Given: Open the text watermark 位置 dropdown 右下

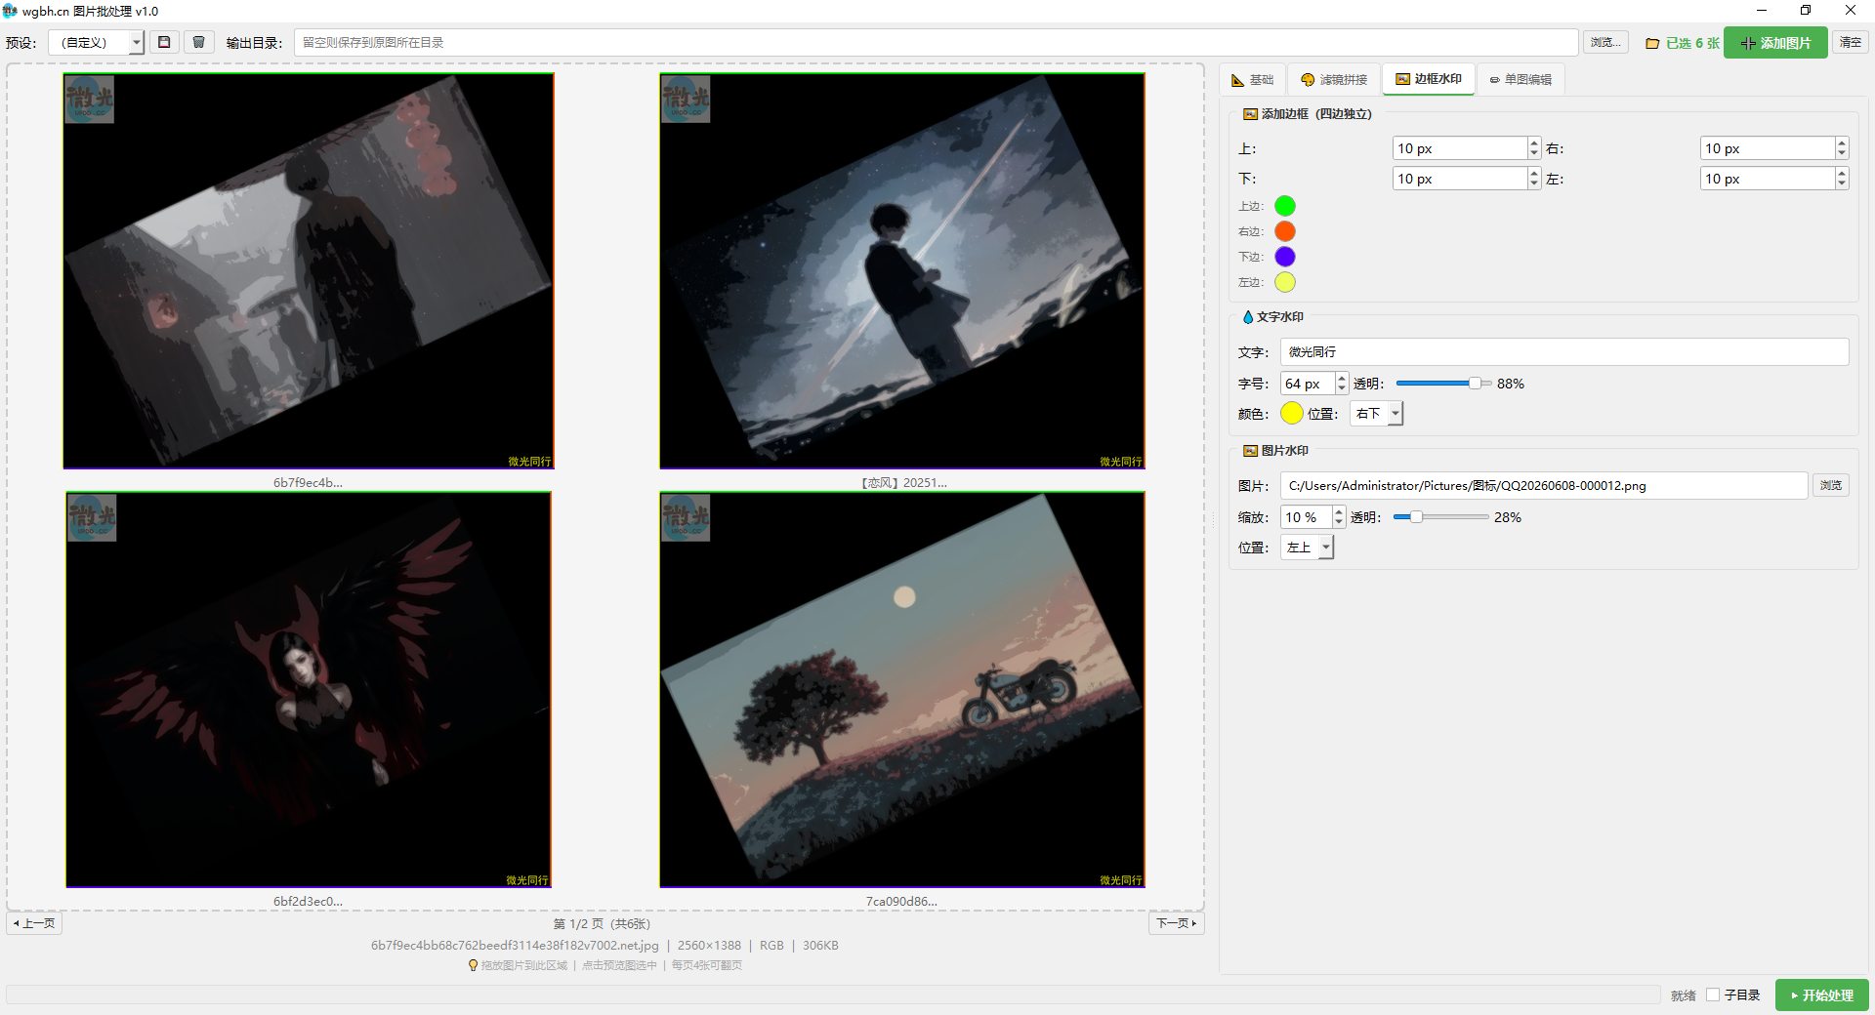Looking at the screenshot, I should tap(1377, 413).
